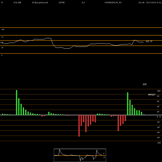The height and width of the screenshot is (162, 162).
Task: Click the tallest green MR histogram bar
Action: coord(17,102)
